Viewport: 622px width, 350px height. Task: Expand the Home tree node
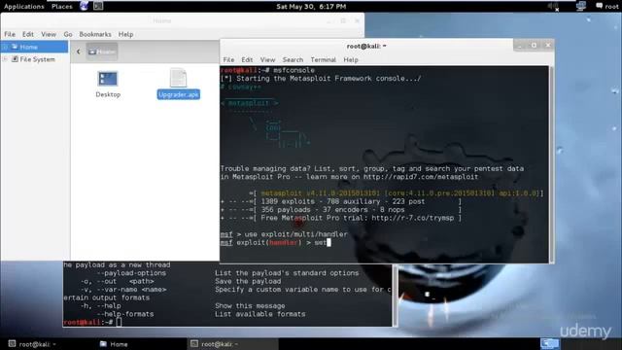[x=5, y=47]
